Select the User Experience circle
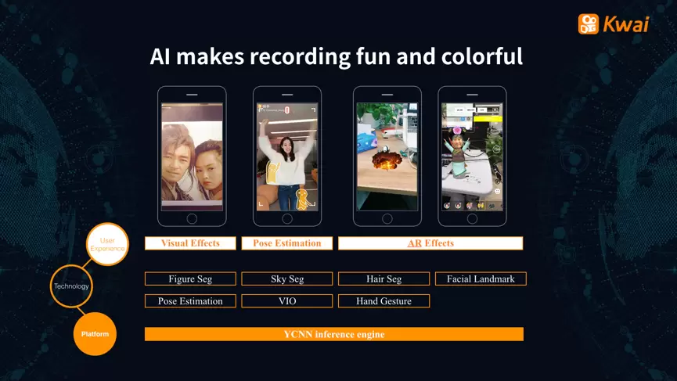This screenshot has width=677, height=381. (107, 243)
